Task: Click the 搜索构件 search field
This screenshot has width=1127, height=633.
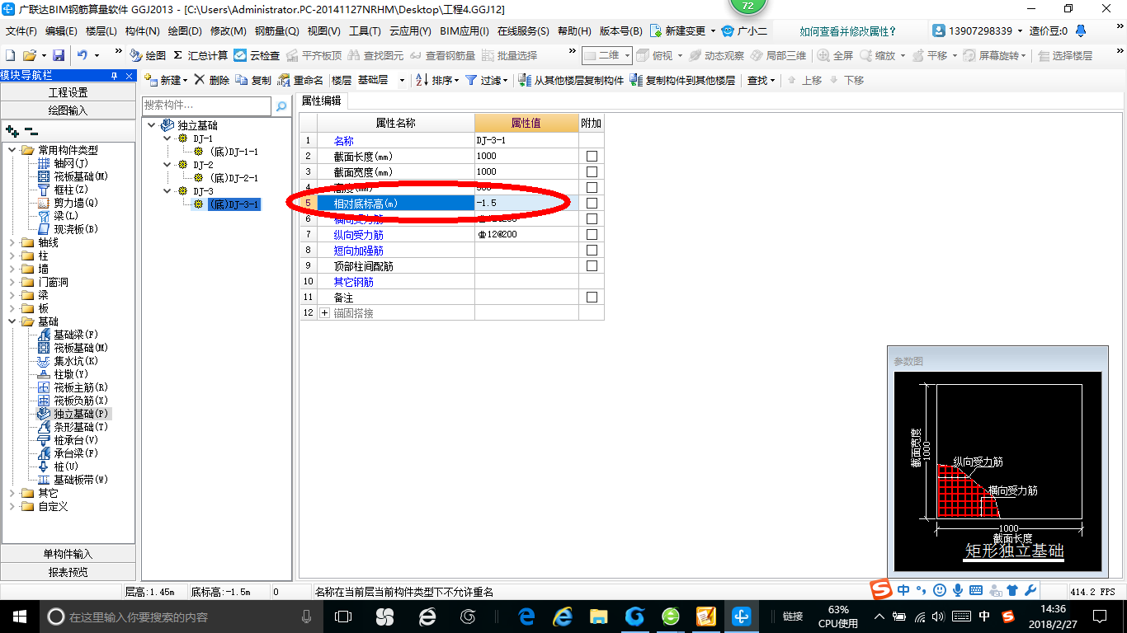Action: pyautogui.click(x=206, y=105)
